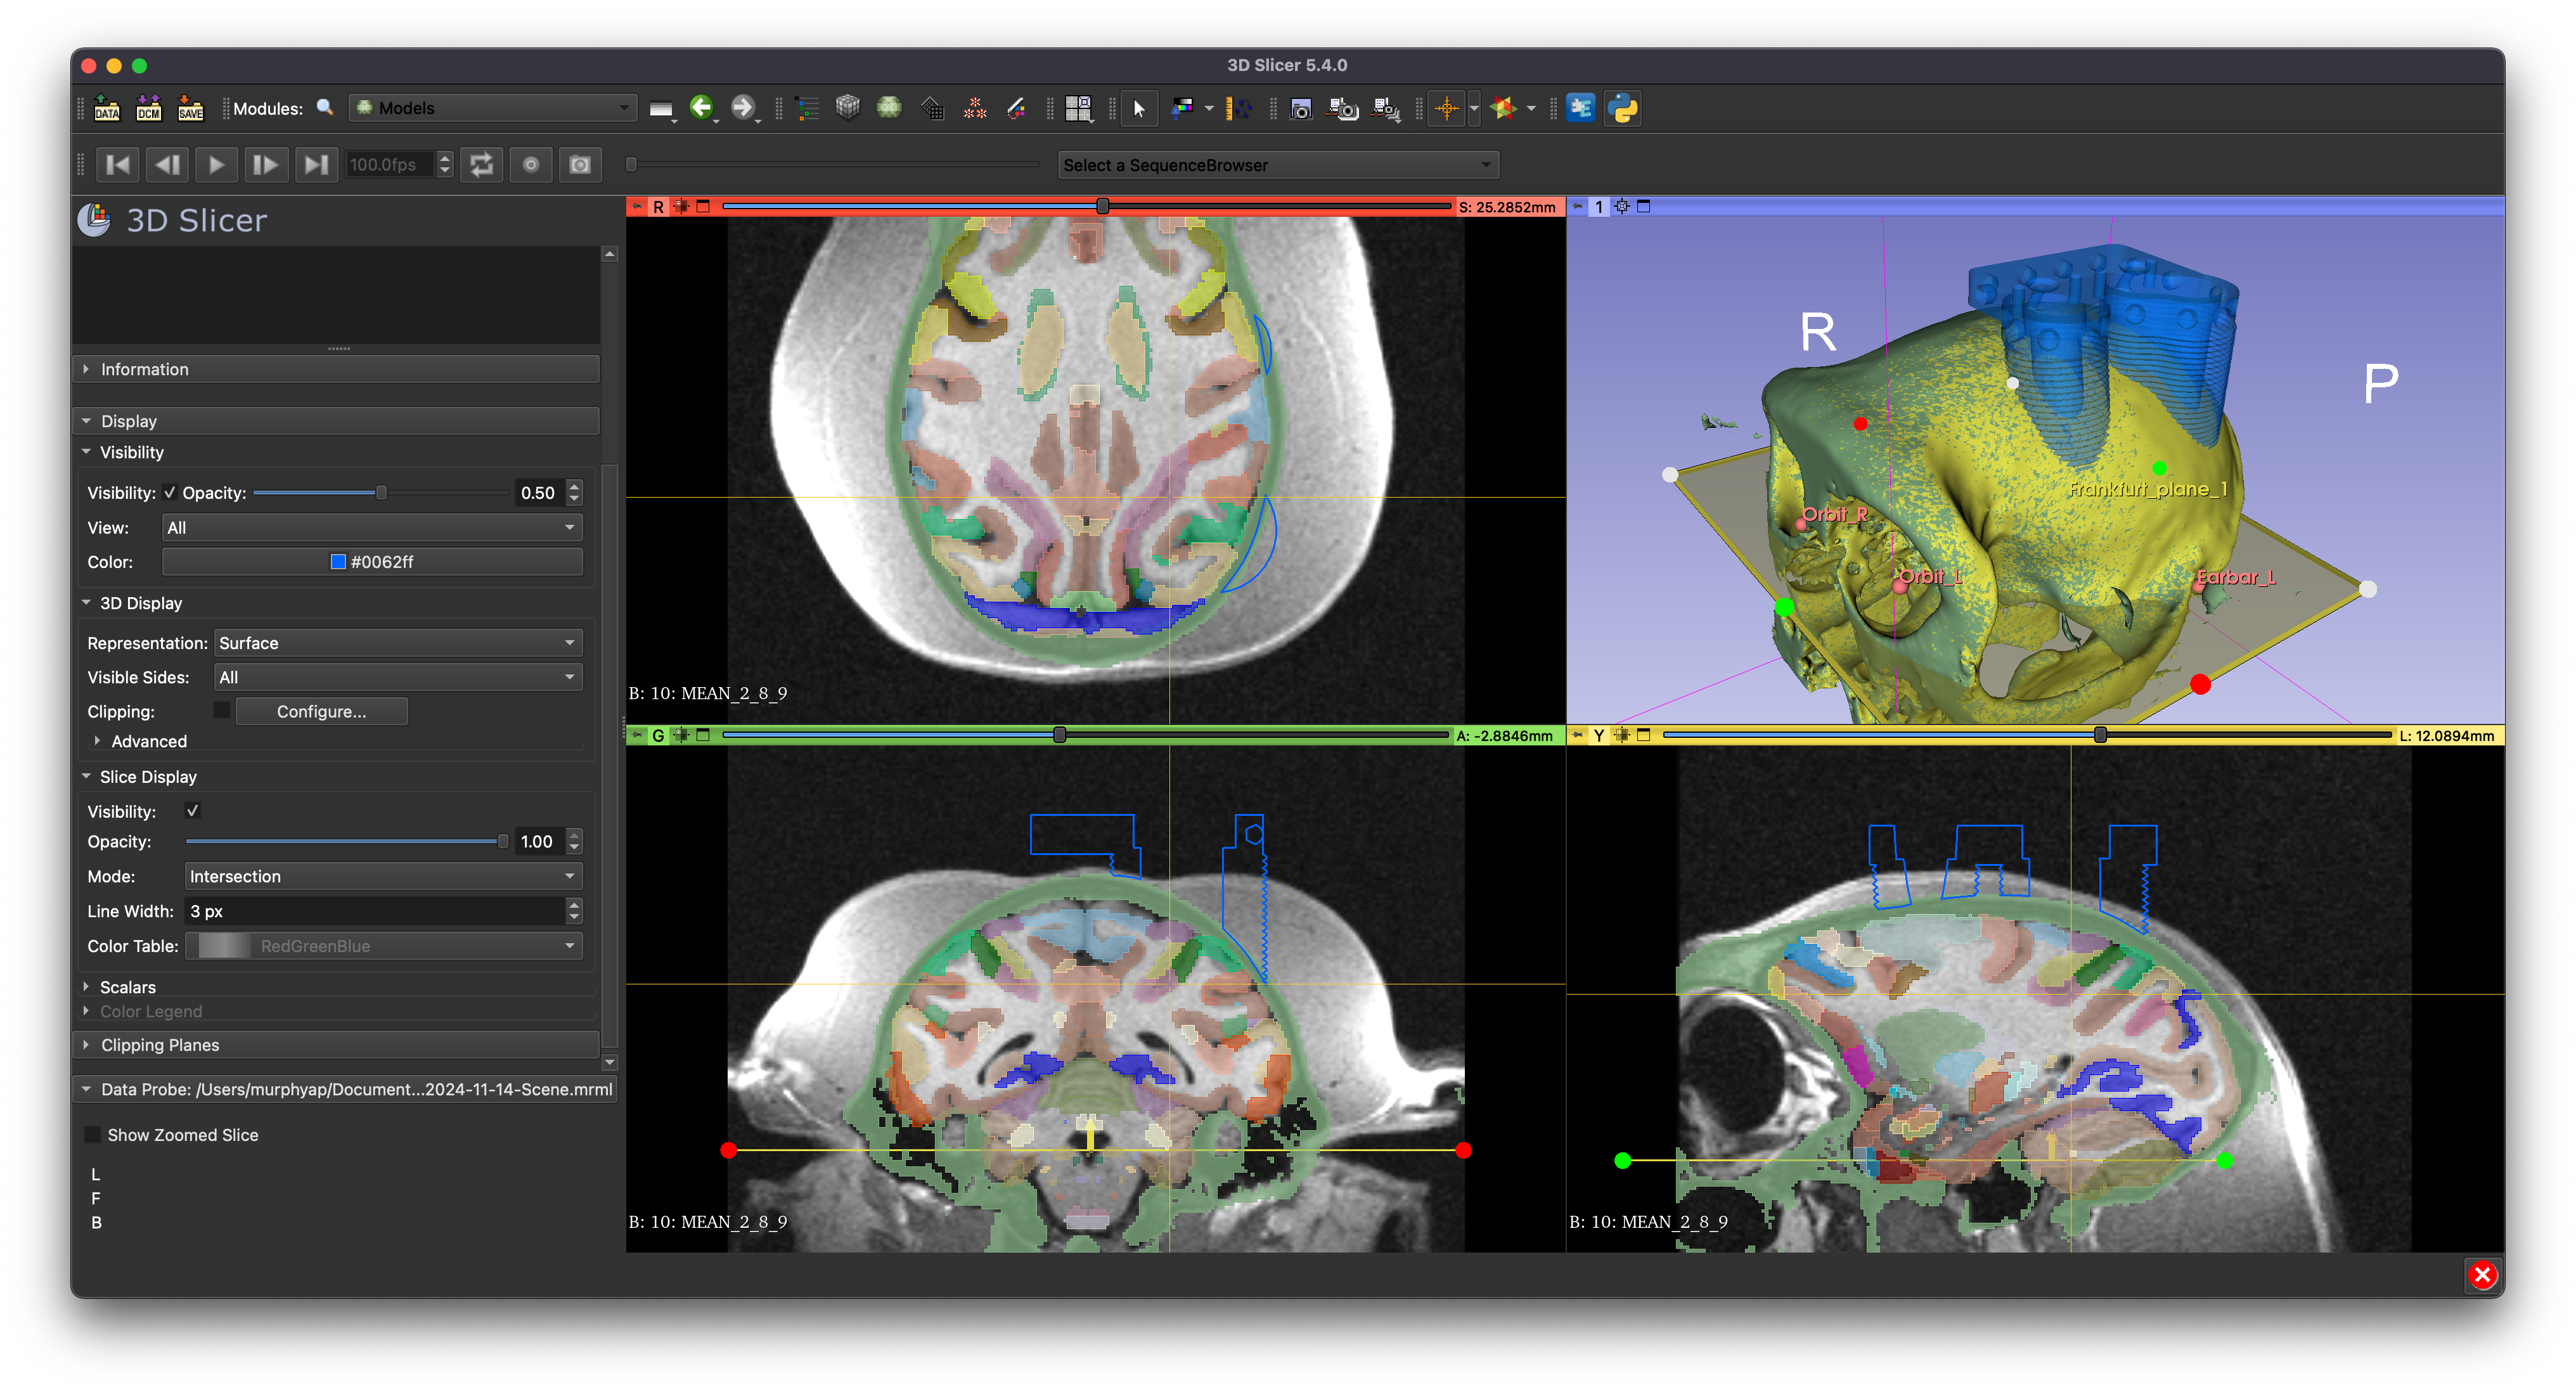
Task: Capture a screenshot with the camera icon
Action: (x=1300, y=108)
